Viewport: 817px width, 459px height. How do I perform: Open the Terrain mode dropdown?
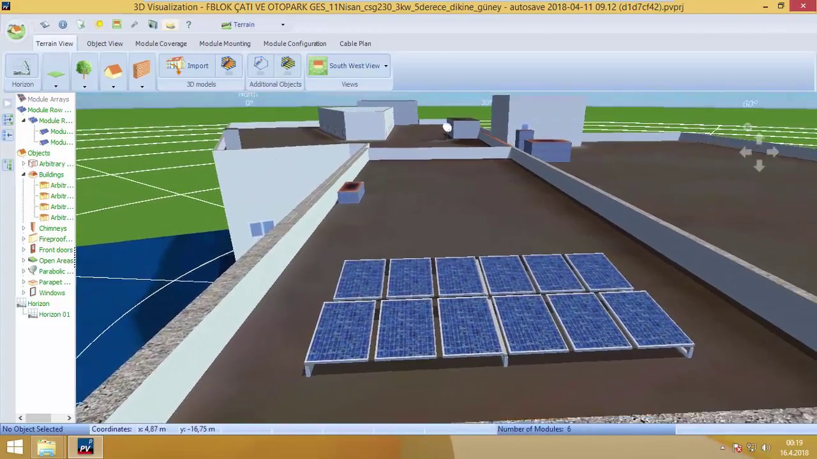click(x=283, y=25)
